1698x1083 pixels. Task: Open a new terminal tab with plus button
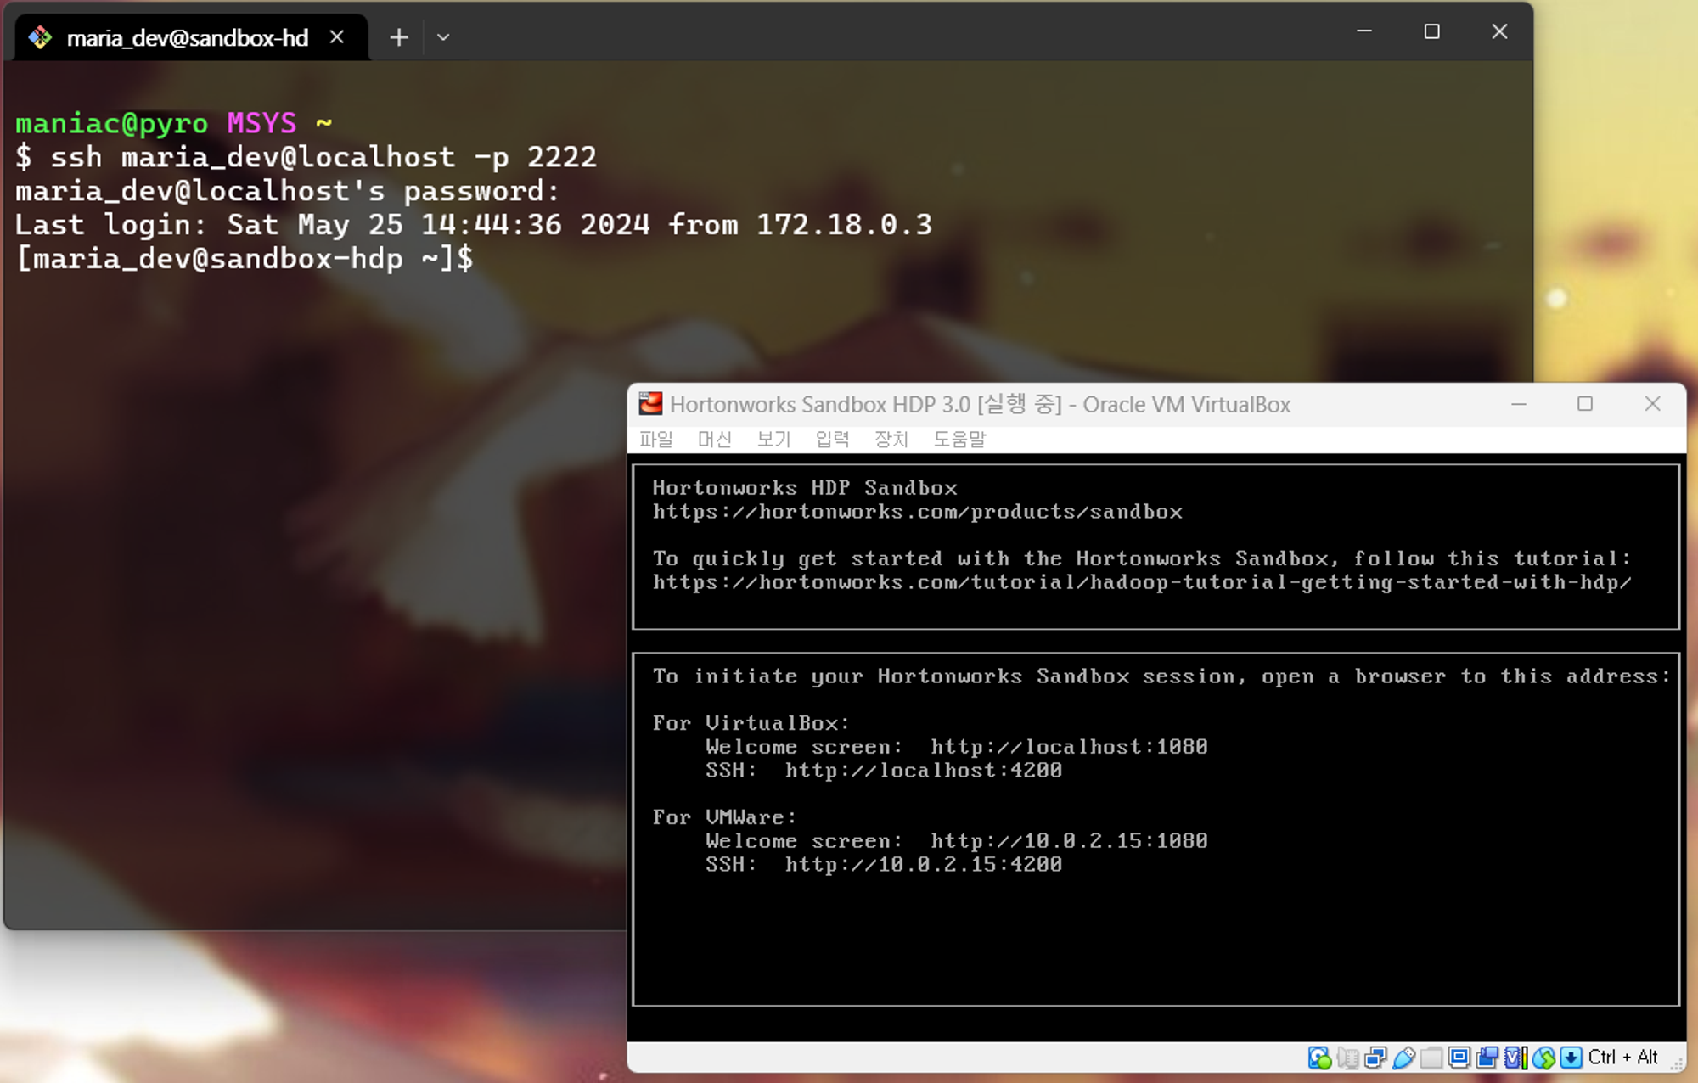(399, 37)
